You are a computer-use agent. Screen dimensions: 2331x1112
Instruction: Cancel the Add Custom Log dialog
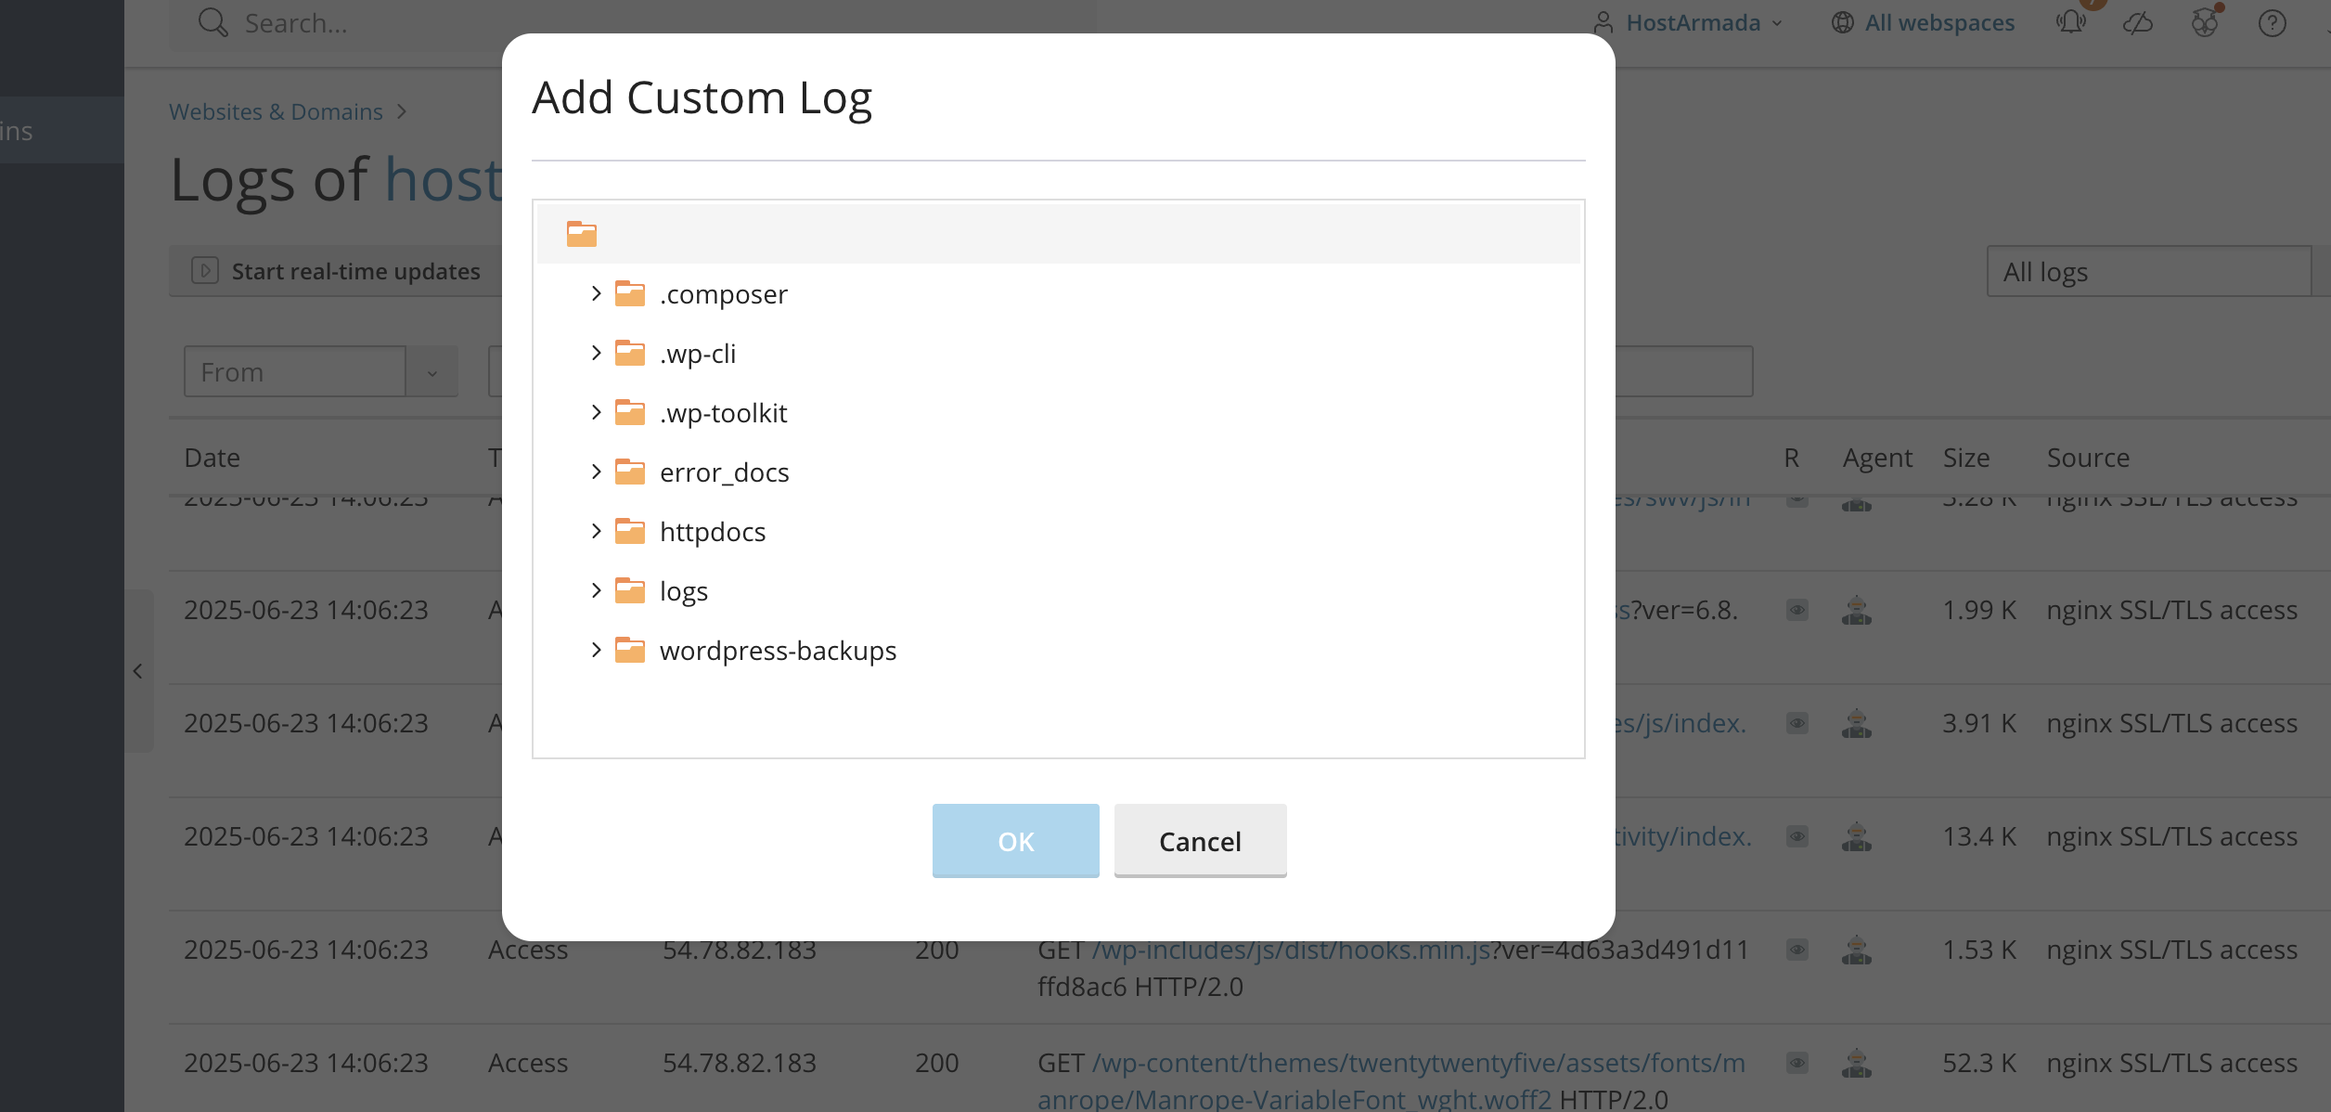(1200, 841)
